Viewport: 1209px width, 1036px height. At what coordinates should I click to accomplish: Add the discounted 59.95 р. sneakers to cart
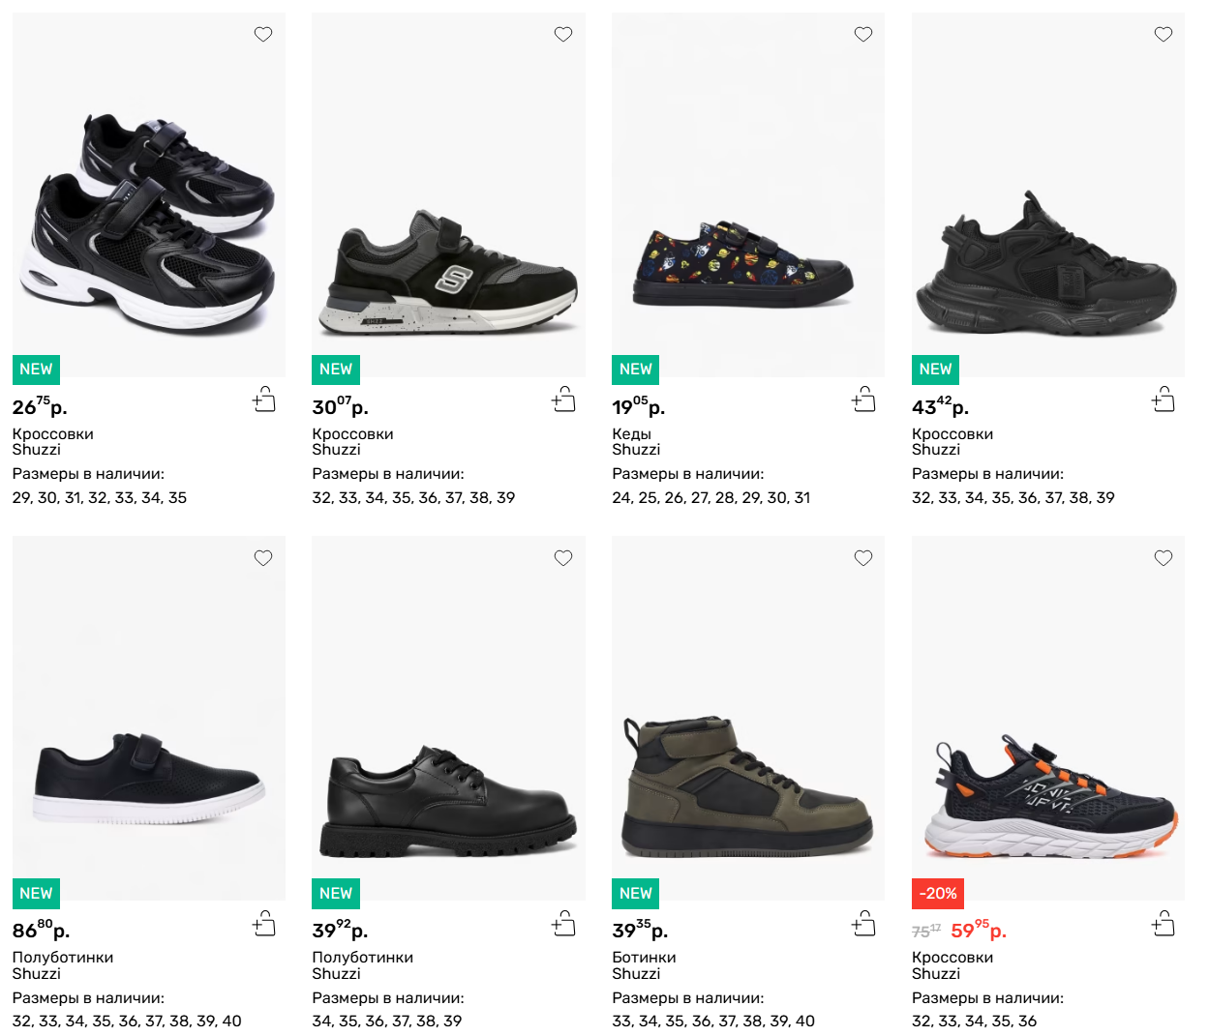pos(1164,924)
